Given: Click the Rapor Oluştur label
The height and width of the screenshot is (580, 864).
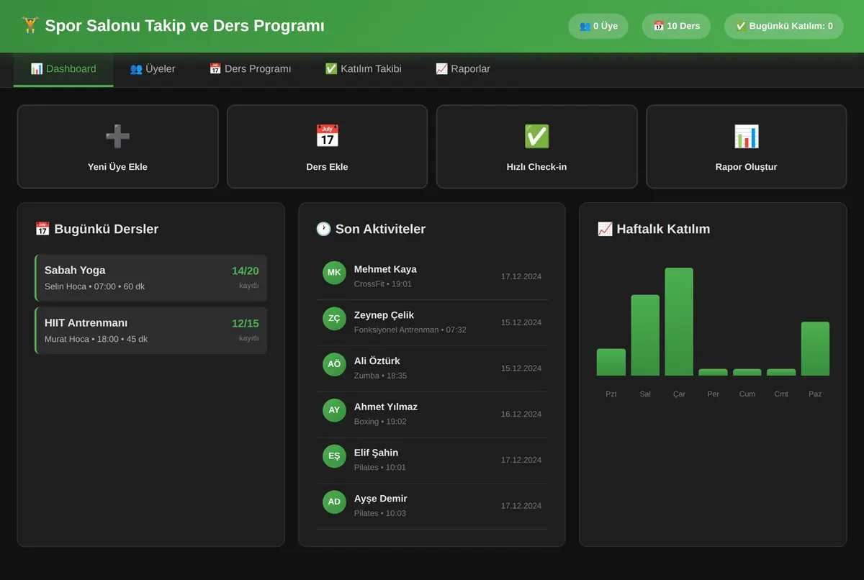Looking at the screenshot, I should (746, 167).
